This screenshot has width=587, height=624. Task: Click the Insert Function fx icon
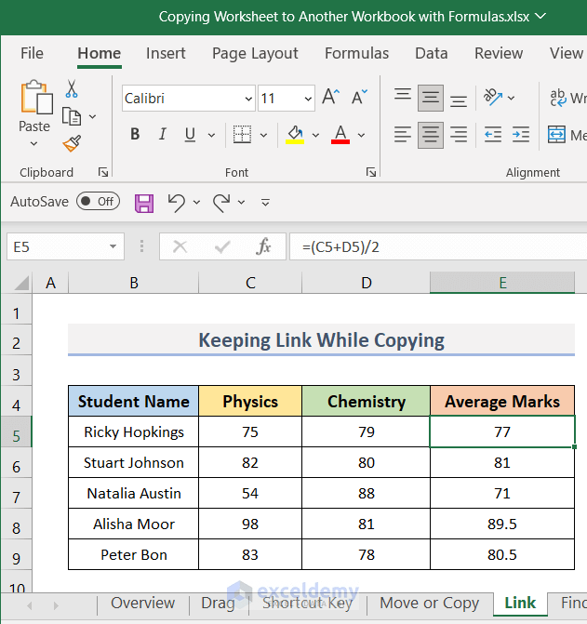click(263, 246)
